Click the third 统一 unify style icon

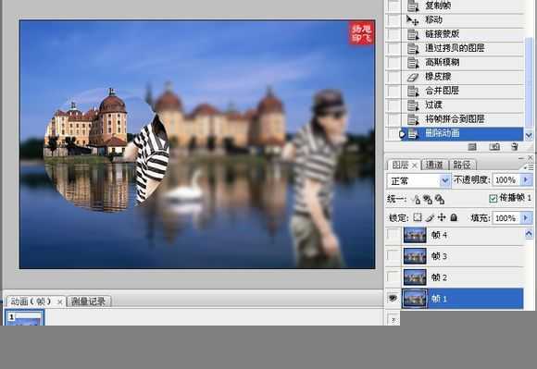click(440, 199)
